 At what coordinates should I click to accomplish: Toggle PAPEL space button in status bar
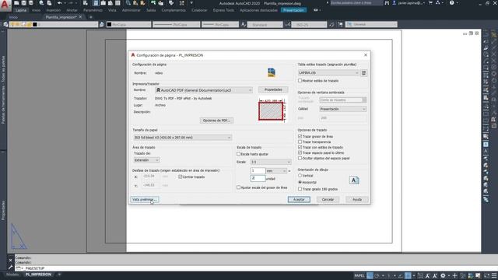coord(359,275)
